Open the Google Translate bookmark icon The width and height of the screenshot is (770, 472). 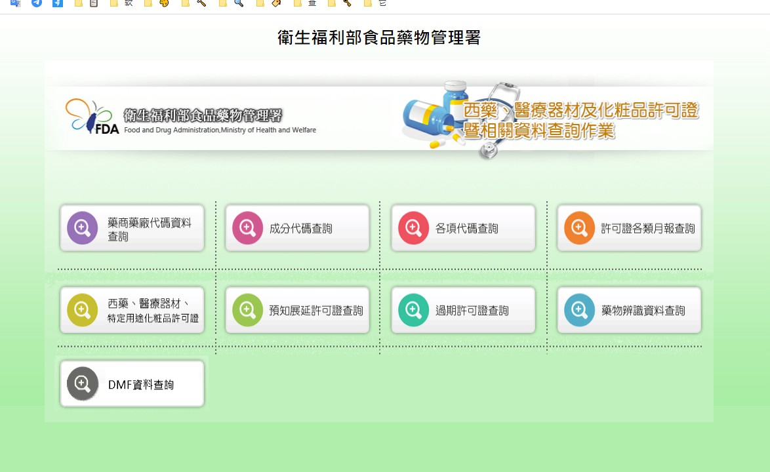click(x=16, y=3)
